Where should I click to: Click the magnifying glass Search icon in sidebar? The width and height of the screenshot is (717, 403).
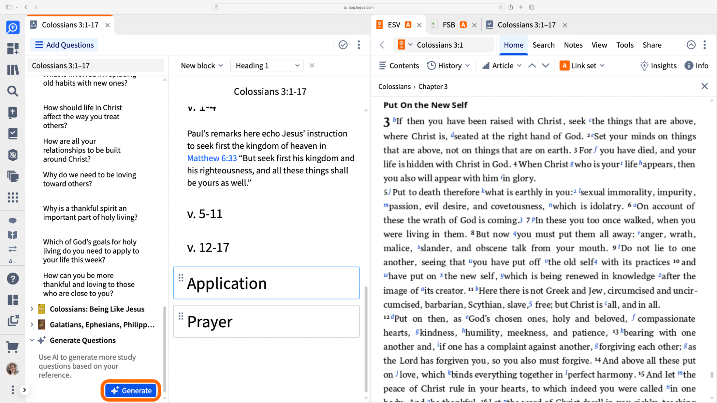(x=13, y=91)
